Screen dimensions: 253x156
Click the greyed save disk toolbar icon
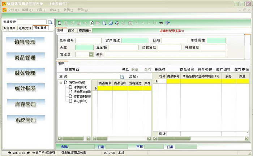(x=79, y=23)
